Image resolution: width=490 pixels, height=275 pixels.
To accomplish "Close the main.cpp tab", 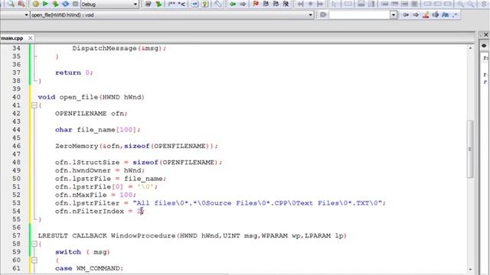I will (x=31, y=38).
